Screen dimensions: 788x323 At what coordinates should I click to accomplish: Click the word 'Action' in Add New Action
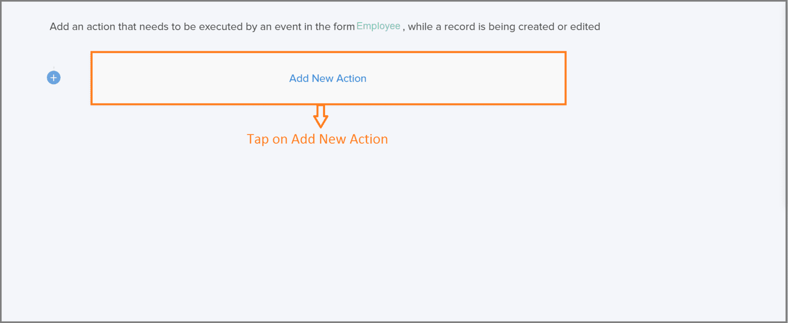pos(351,78)
